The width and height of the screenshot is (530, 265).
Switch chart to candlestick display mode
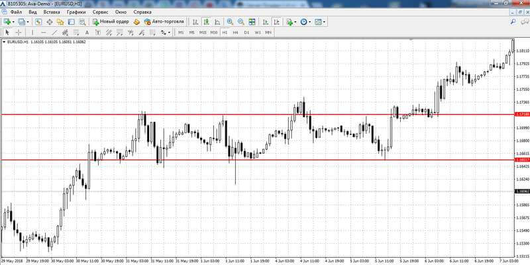[206, 22]
